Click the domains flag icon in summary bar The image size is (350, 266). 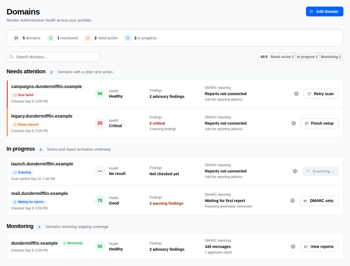[16, 38]
